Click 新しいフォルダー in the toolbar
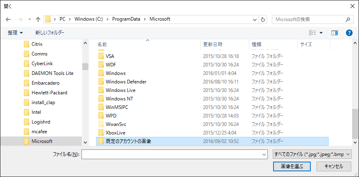 click(x=50, y=32)
